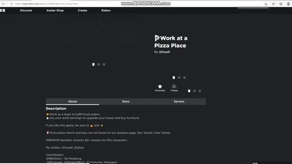
Task: Open the Create page
Action: (x=83, y=10)
